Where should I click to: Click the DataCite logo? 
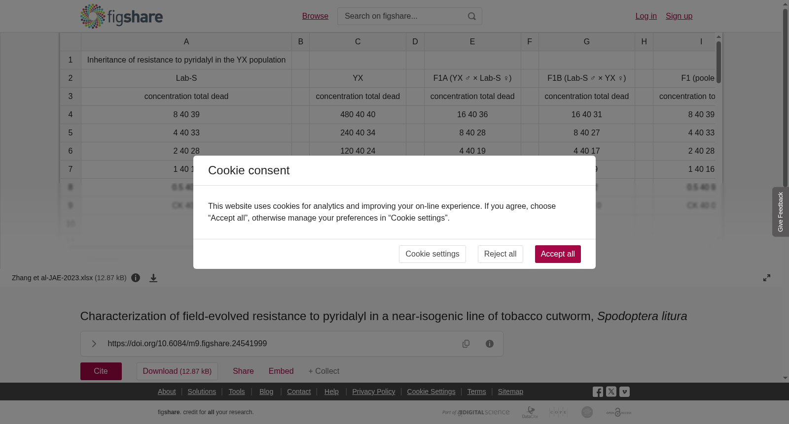(530, 412)
